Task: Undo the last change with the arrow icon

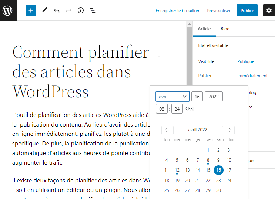Action: (x=57, y=10)
